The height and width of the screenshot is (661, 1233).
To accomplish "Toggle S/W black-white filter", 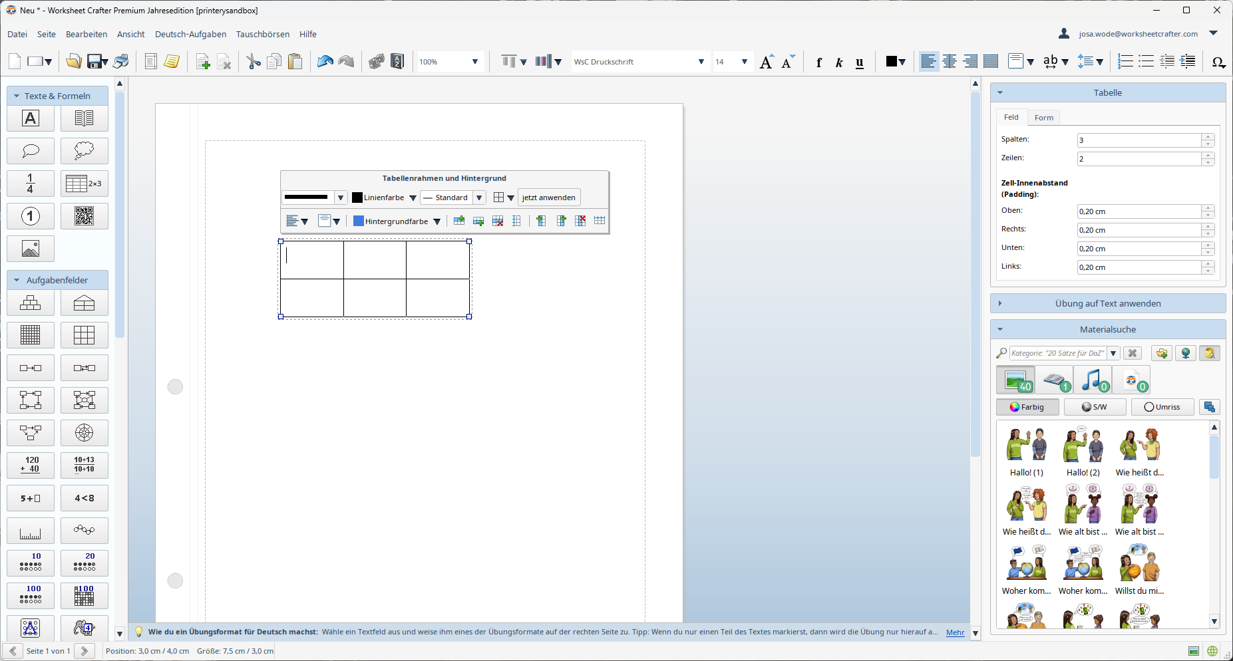I will point(1095,407).
